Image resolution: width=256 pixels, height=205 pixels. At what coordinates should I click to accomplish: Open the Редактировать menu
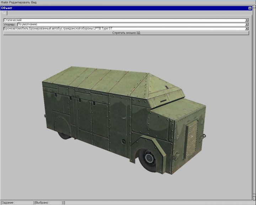point(19,2)
